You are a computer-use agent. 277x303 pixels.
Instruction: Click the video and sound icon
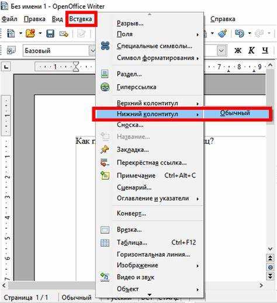[x=105, y=277]
